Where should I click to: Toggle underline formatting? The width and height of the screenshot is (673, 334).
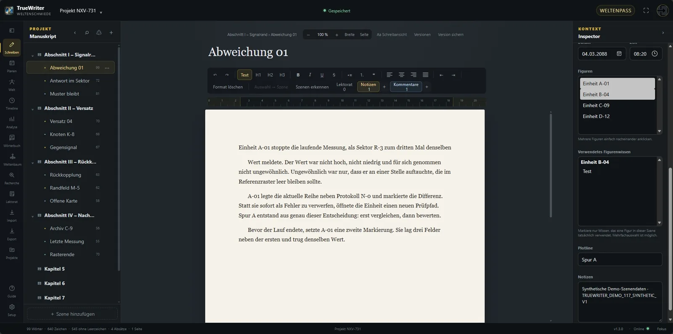[322, 75]
